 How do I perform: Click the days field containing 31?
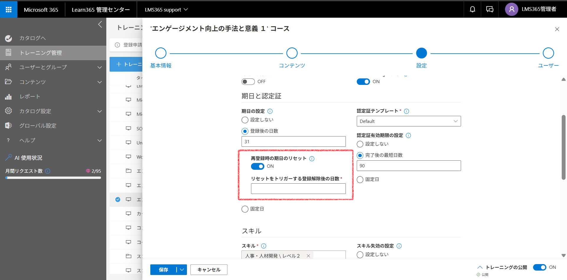pos(294,141)
